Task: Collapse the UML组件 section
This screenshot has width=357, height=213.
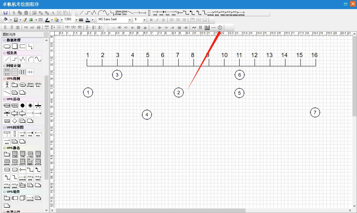Action: 4,192
